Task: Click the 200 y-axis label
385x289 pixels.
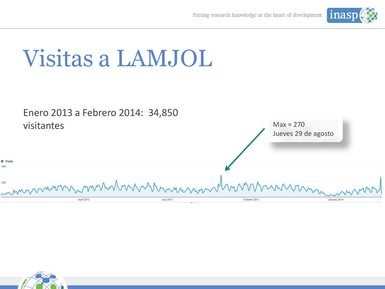Action: click(x=4, y=183)
